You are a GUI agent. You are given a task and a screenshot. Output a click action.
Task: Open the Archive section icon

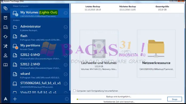[5, 18]
